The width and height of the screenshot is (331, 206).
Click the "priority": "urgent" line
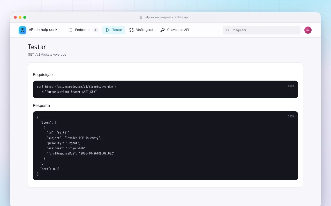coord(64,143)
